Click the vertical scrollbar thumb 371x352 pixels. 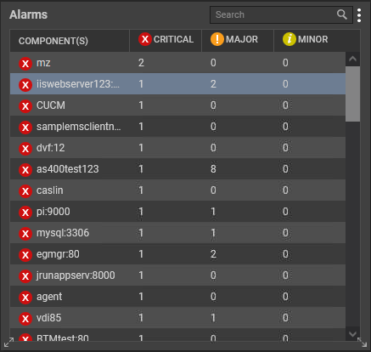point(352,94)
